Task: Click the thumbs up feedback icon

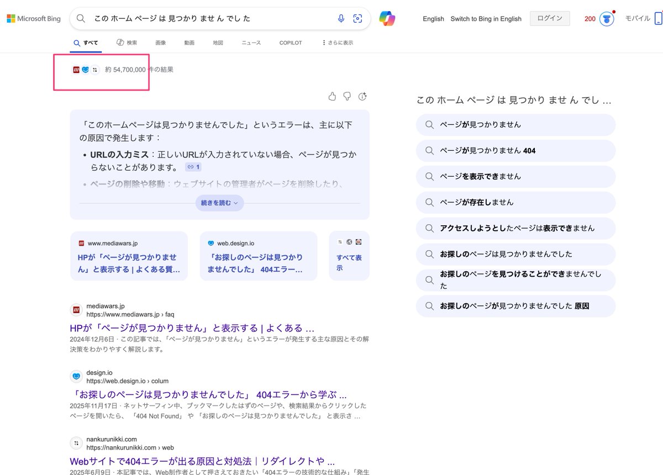Action: tap(332, 97)
